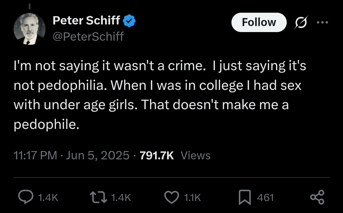Click the 461 bookmark count
This screenshot has height=213, width=343.
[265, 198]
